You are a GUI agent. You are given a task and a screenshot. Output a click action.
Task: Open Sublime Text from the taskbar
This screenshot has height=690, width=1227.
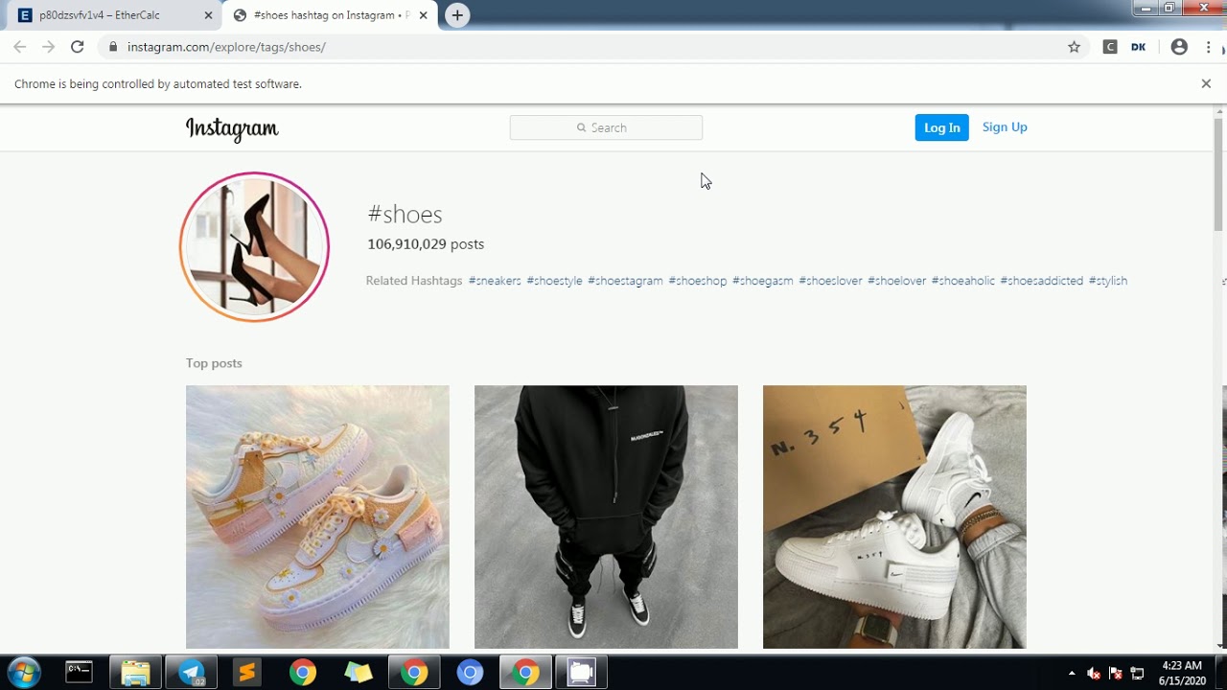pos(246,672)
